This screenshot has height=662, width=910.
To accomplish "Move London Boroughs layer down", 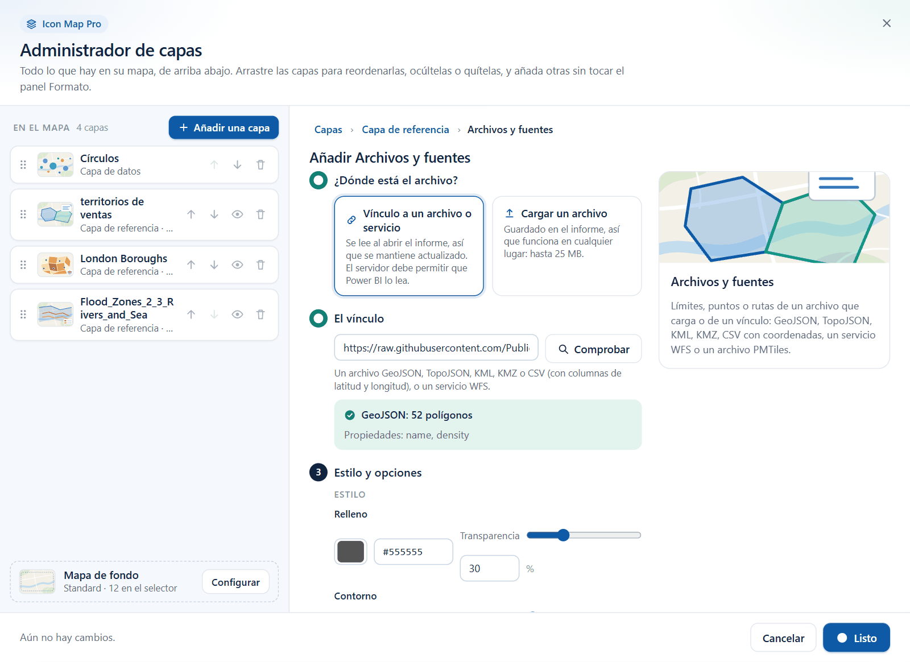I will (214, 265).
